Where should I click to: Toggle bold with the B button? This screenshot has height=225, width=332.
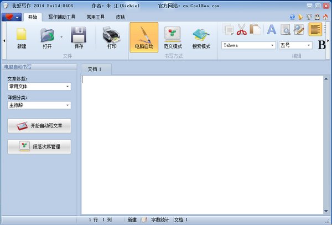[321, 45]
